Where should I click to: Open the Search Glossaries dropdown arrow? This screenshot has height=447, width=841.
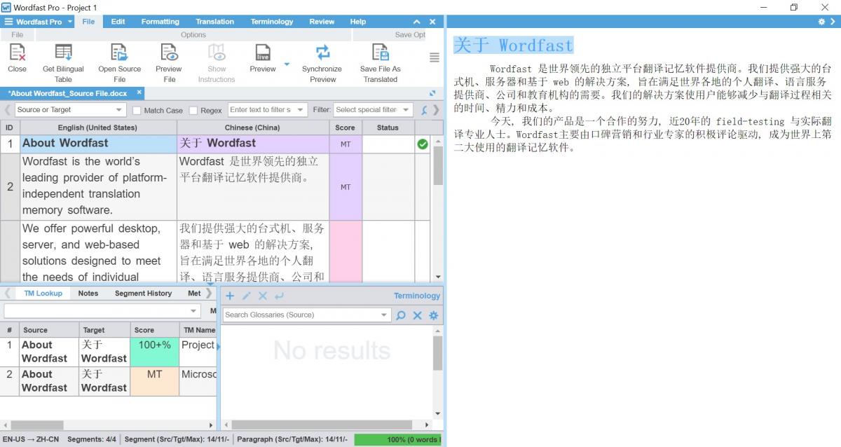[x=384, y=315]
